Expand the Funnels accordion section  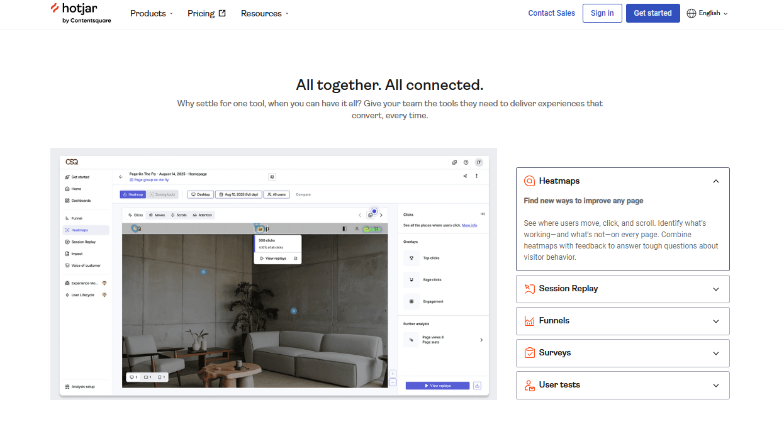[x=623, y=321]
